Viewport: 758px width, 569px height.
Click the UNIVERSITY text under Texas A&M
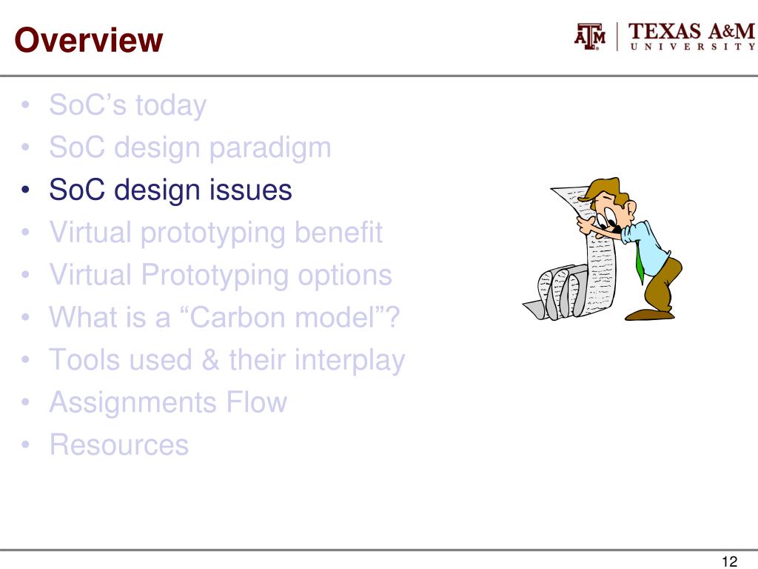point(692,47)
